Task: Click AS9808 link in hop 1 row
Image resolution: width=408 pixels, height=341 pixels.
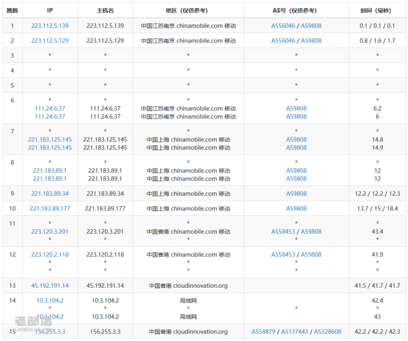Action: click(x=311, y=26)
